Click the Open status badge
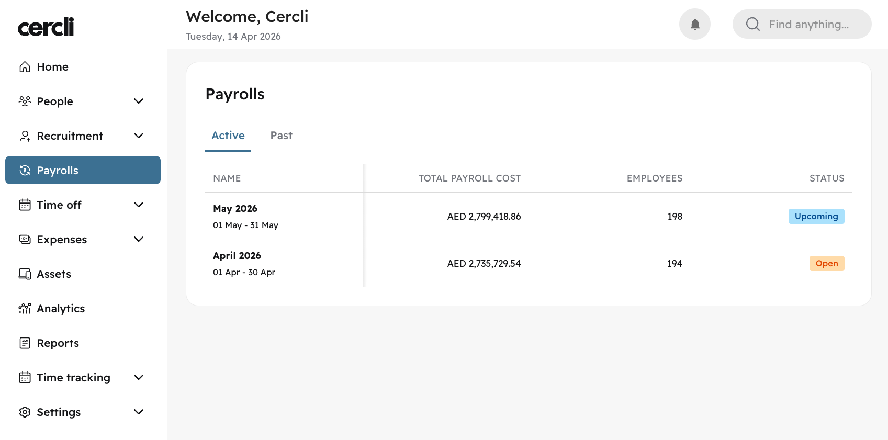Viewport: 888px width, 440px height. 826,263
